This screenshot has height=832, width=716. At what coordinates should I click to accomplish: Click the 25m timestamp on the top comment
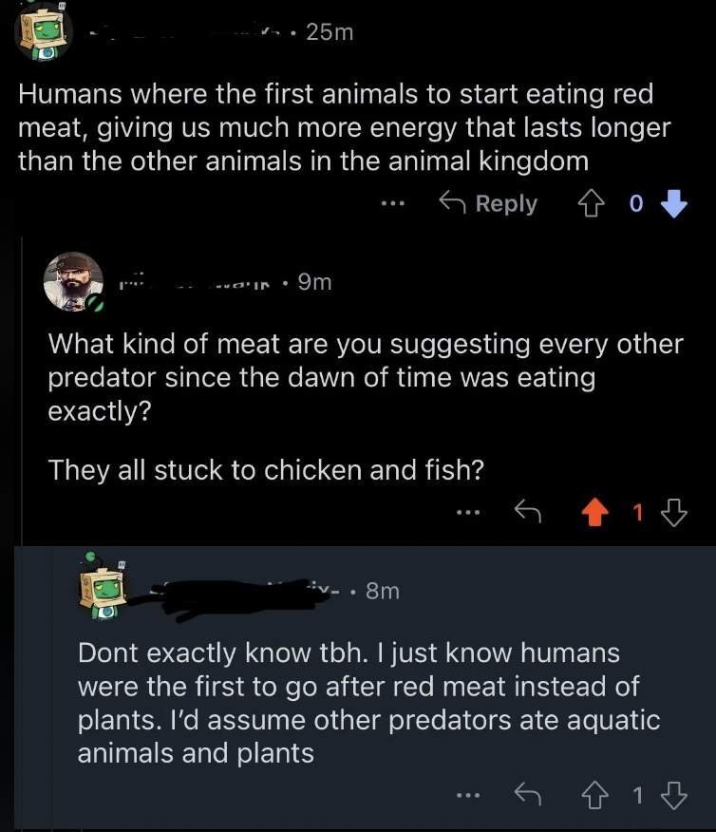click(330, 32)
